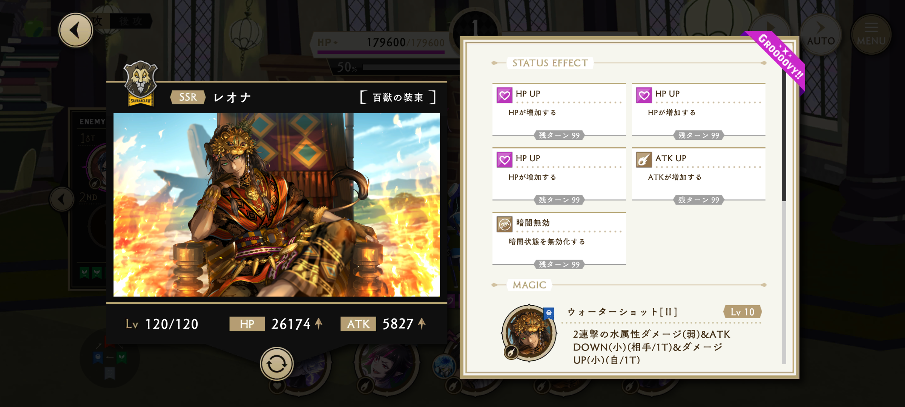The width and height of the screenshot is (905, 407).
Task: Click the 残ターン 99 label under ATK UP
Action: coord(699,200)
